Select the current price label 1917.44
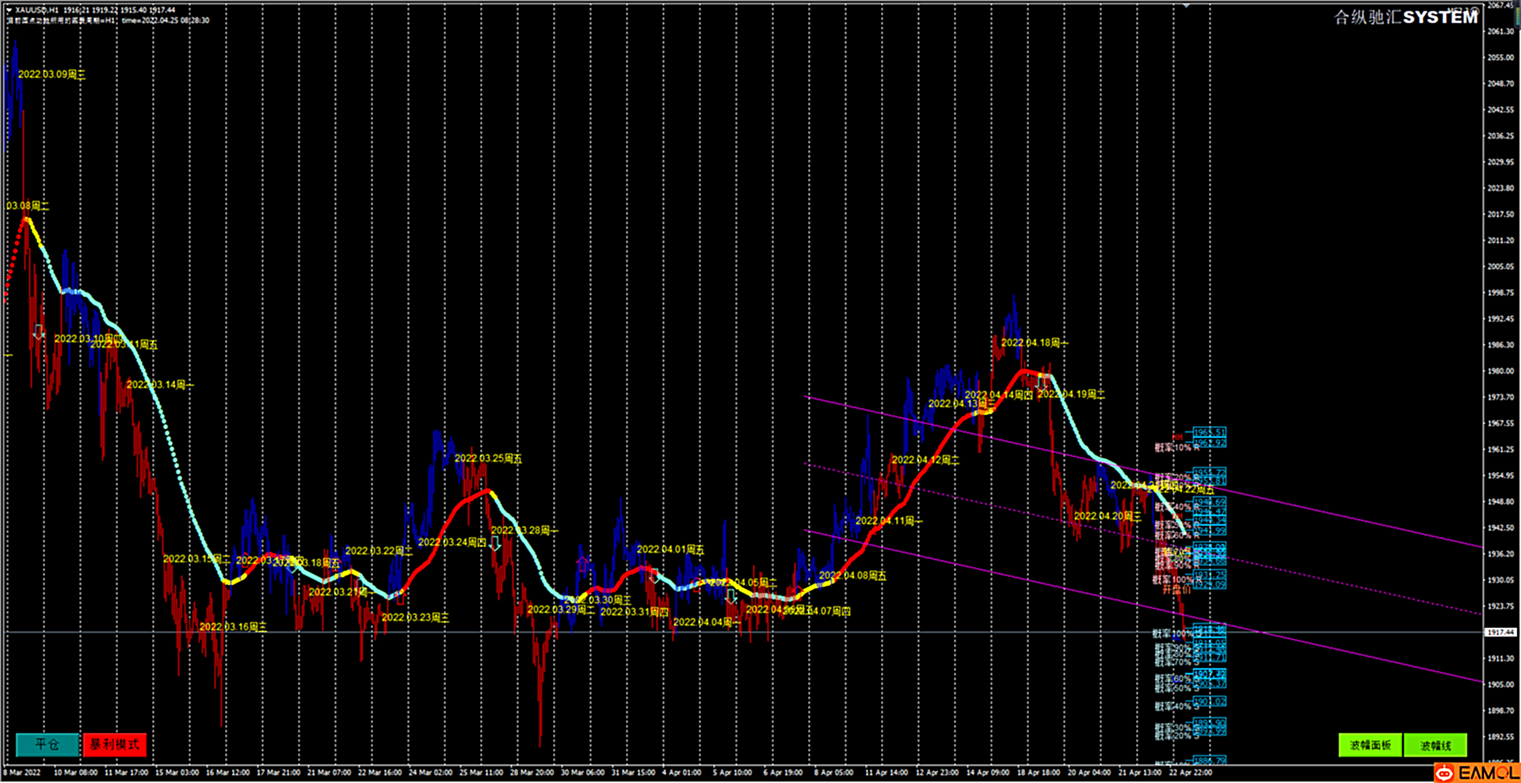Viewport: 1521px width, 783px height. (1500, 632)
